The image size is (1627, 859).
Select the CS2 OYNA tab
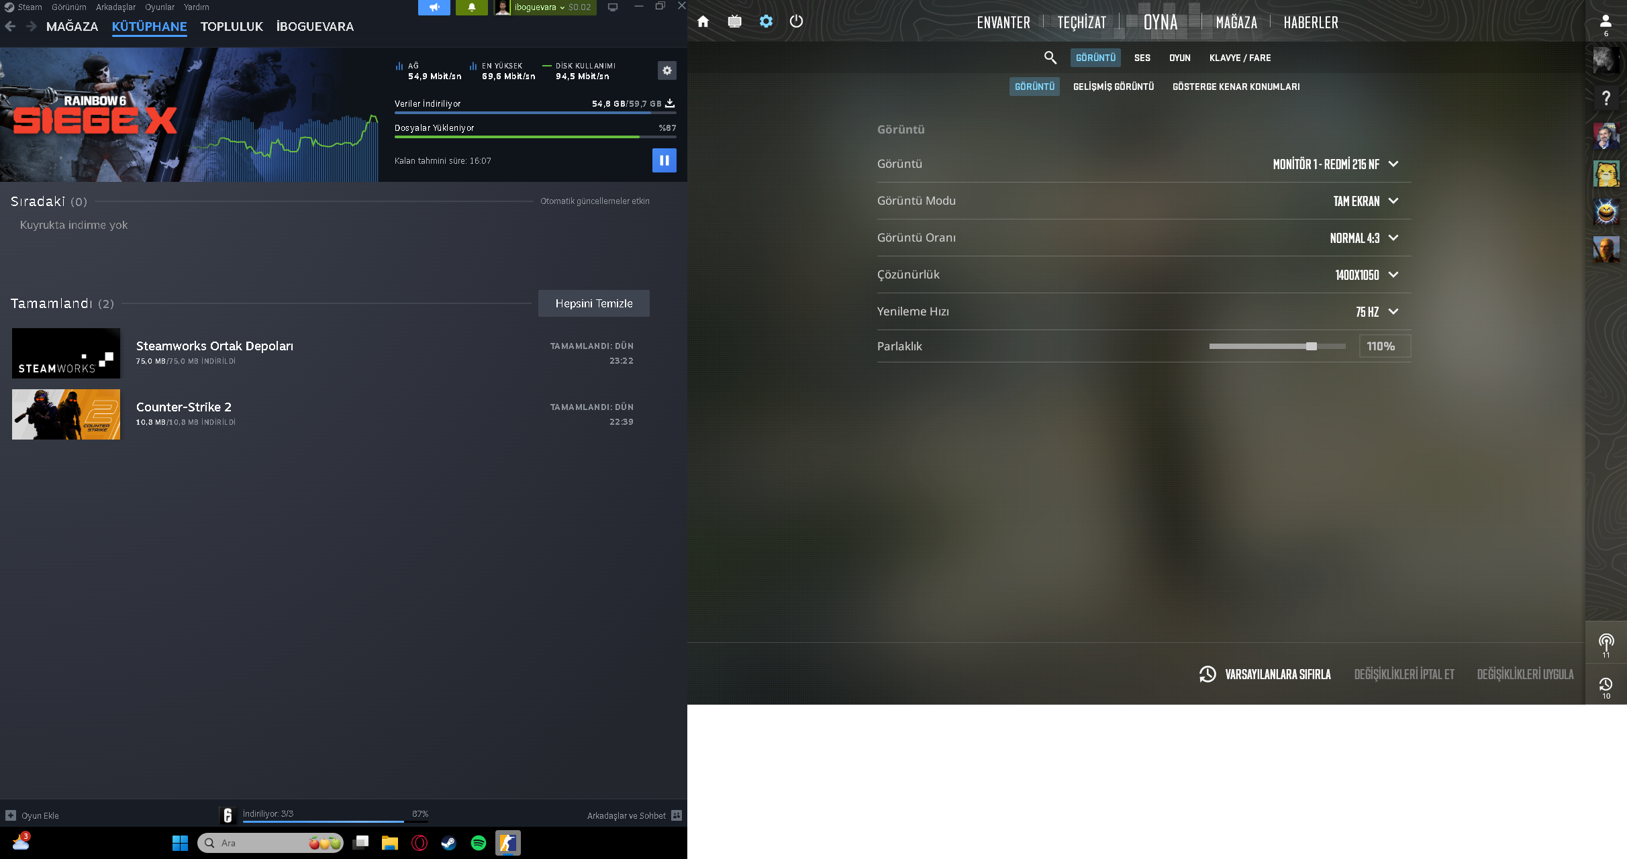click(1161, 23)
